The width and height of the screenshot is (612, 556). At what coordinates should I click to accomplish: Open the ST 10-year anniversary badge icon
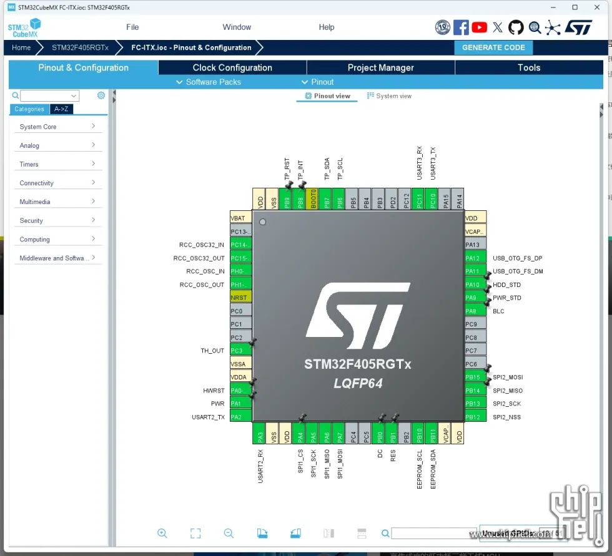(443, 27)
